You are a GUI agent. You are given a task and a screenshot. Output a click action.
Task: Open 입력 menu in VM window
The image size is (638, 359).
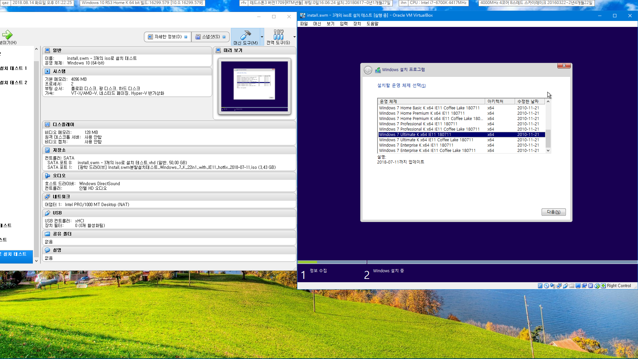[344, 24]
